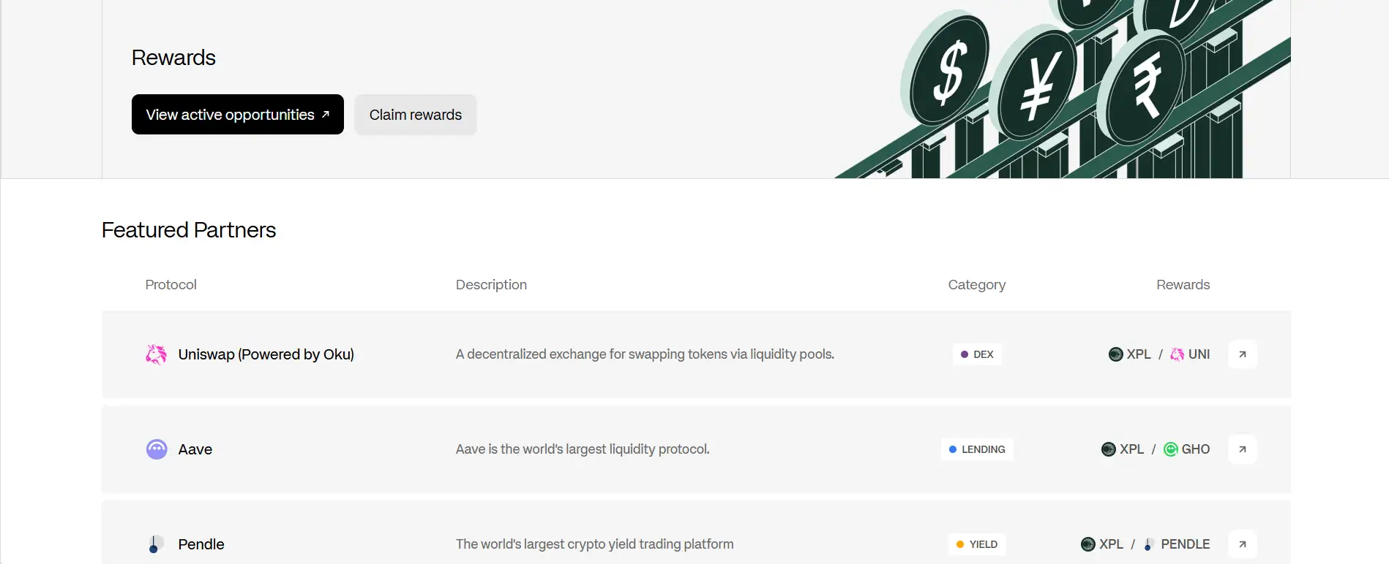Select the YIELD category tag
Viewport: 1389px width, 564px height.
977,544
